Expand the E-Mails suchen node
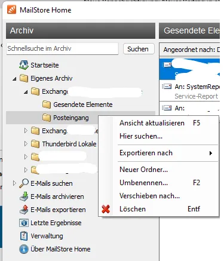 14,183
